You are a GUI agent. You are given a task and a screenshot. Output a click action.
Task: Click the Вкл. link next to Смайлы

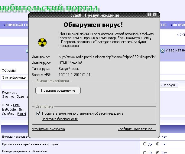point(21,114)
